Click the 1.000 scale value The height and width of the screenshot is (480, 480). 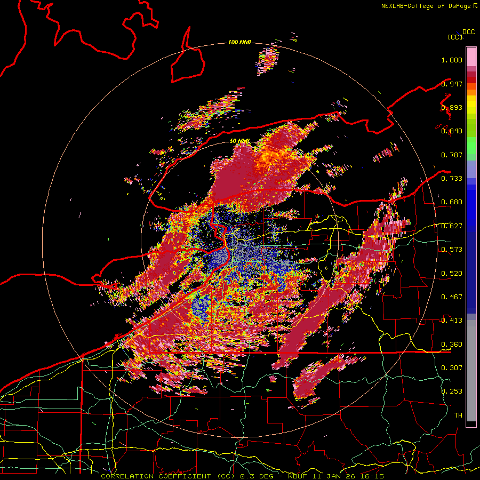coord(452,60)
